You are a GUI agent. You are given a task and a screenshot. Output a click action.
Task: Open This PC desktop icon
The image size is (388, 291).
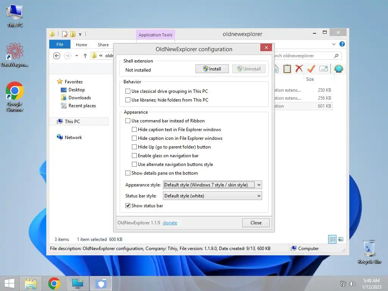click(x=15, y=16)
